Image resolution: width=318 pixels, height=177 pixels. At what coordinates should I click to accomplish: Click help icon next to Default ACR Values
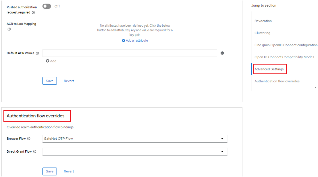point(37,53)
